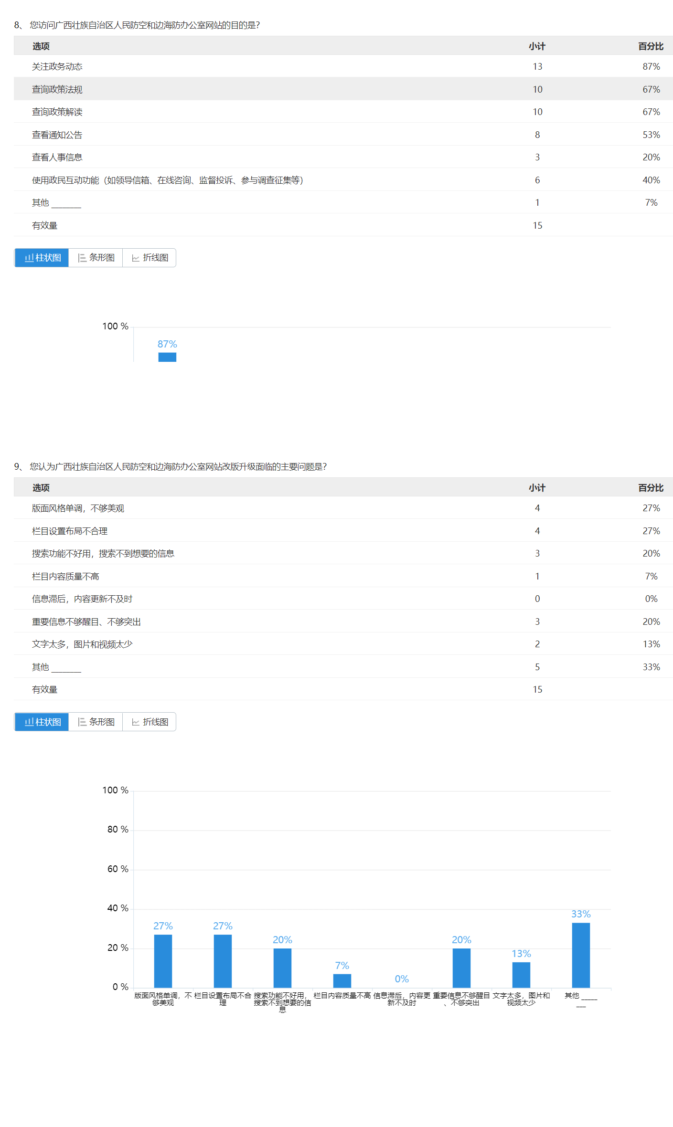Click the 0% label in question 9 chart
Image resolution: width=673 pixels, height=1127 pixels.
click(x=402, y=979)
